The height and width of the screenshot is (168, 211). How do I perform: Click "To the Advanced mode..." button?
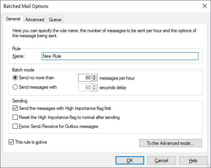[171, 143]
